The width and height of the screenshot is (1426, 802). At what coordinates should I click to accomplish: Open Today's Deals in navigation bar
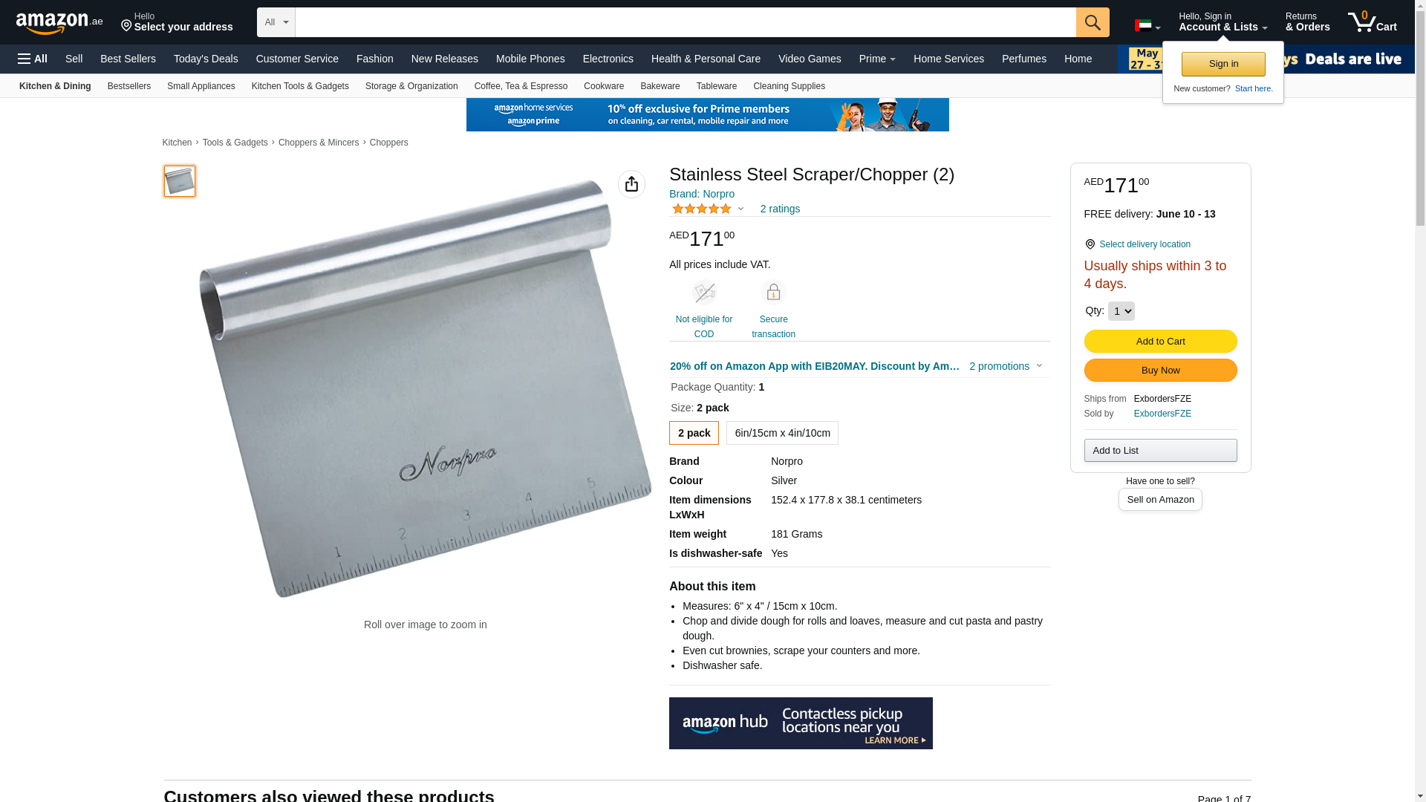click(x=206, y=59)
